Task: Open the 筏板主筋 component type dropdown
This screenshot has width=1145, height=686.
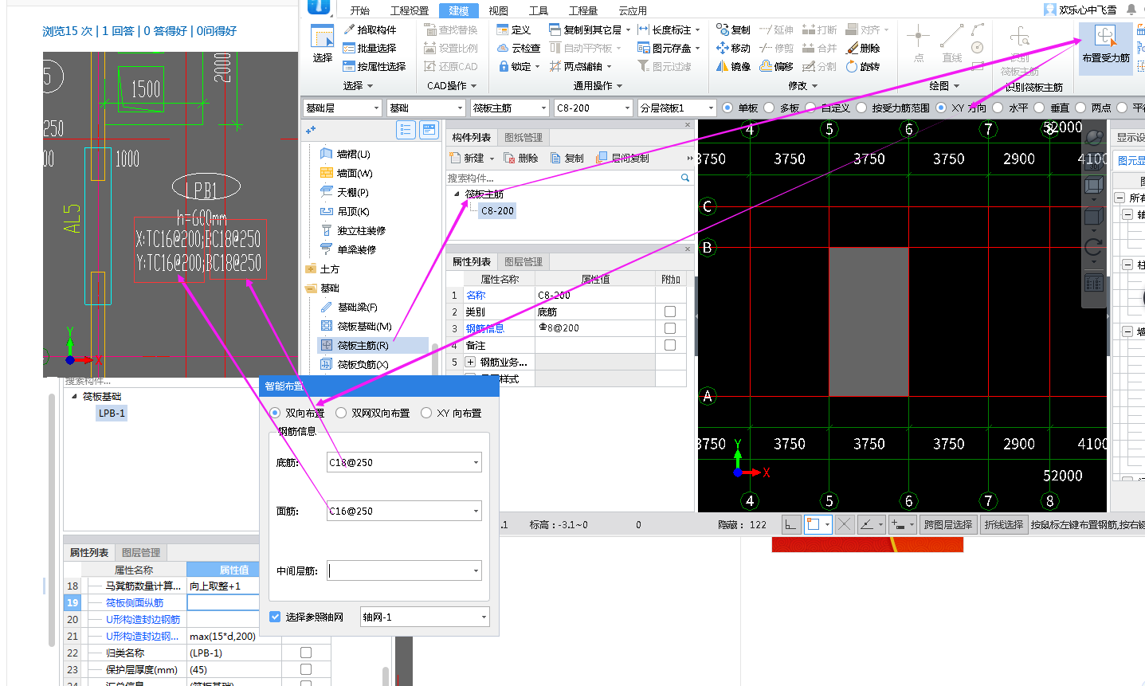Action: 510,108
